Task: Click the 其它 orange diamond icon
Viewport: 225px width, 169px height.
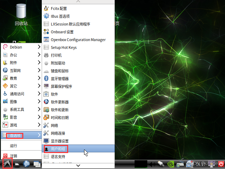Action: click(5, 86)
